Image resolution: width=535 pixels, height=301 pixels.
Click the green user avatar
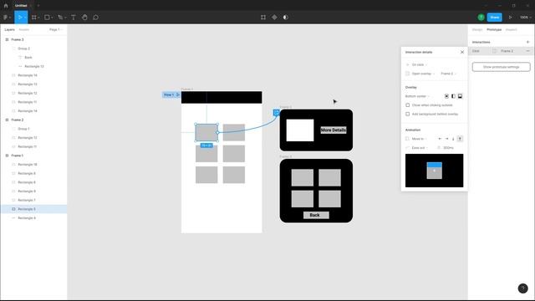(x=481, y=18)
